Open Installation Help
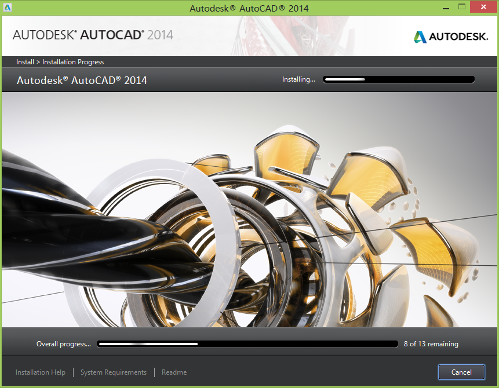499x388 pixels. (x=40, y=372)
